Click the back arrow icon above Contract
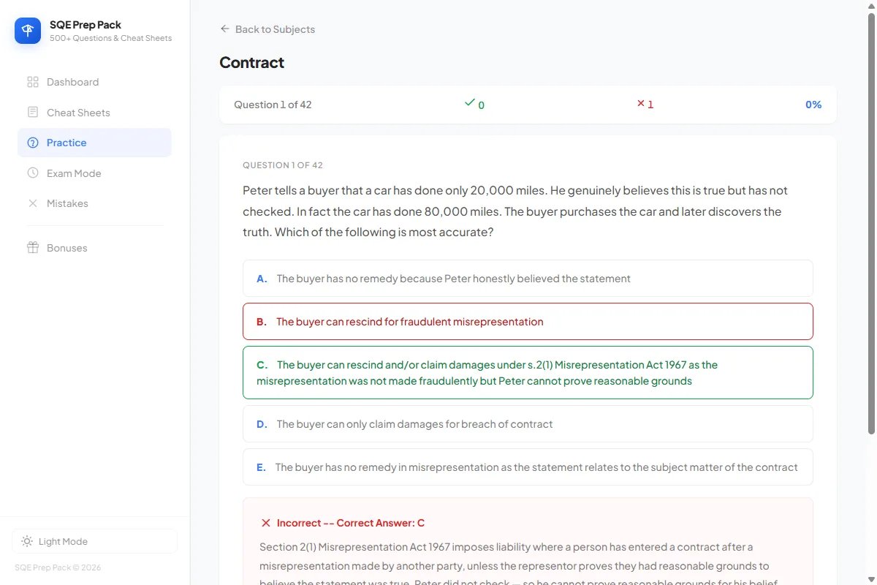This screenshot has width=877, height=585. [x=225, y=29]
